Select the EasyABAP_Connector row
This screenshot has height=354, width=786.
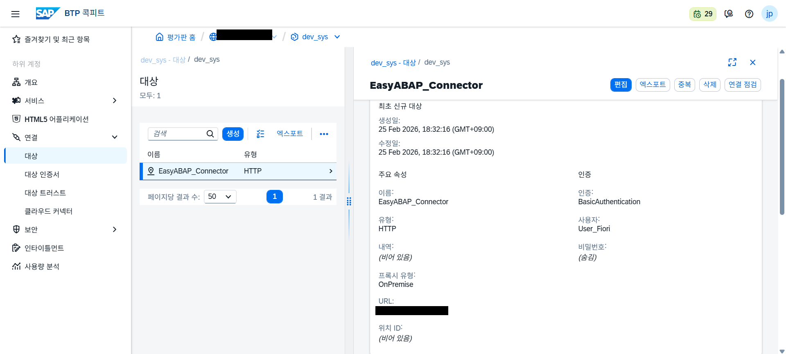pos(238,171)
